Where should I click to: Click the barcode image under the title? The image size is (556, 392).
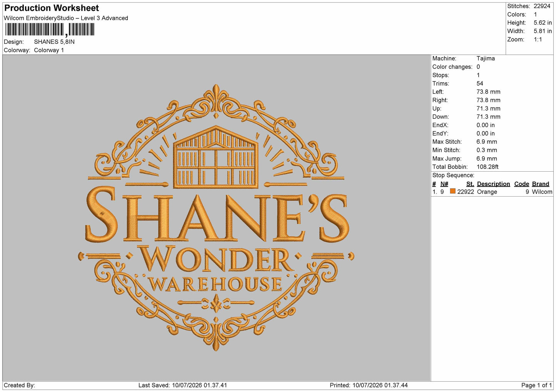[x=50, y=30]
